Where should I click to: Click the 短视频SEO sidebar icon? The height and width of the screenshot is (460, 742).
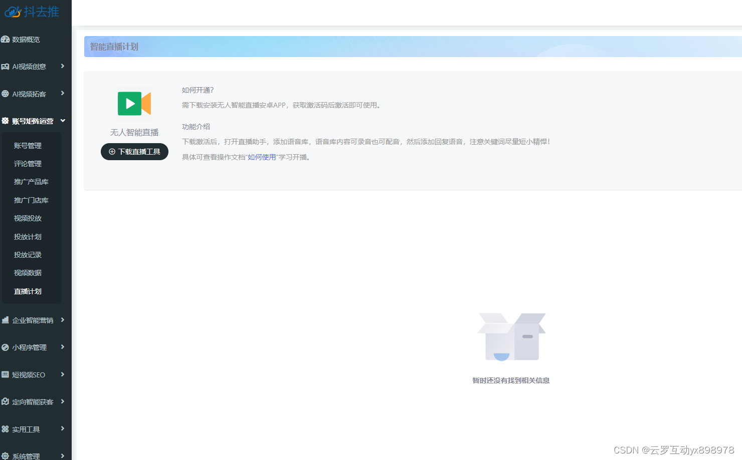coord(6,374)
